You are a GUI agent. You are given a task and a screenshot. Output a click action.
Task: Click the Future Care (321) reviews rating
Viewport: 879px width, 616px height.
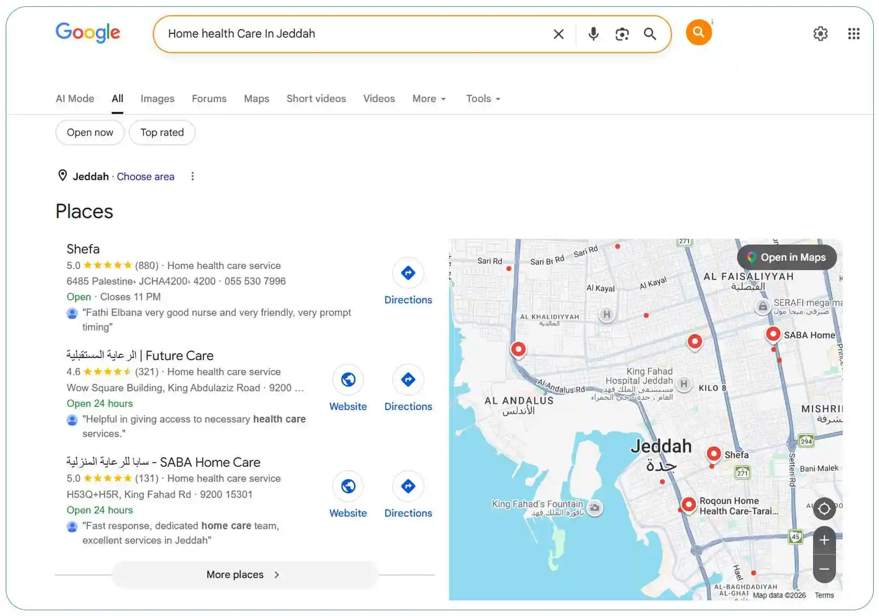point(113,372)
